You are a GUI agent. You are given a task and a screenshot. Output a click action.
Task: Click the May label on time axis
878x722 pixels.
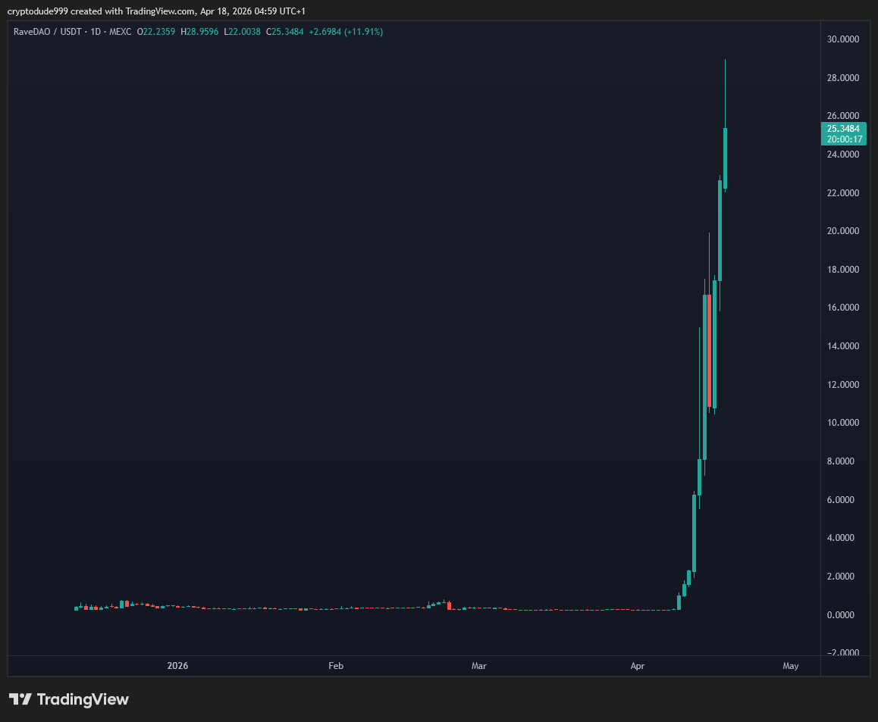pos(791,666)
